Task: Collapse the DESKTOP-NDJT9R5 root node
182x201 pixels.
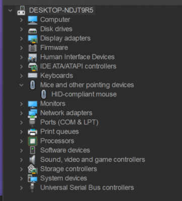Action: pyautogui.click(x=10, y=11)
